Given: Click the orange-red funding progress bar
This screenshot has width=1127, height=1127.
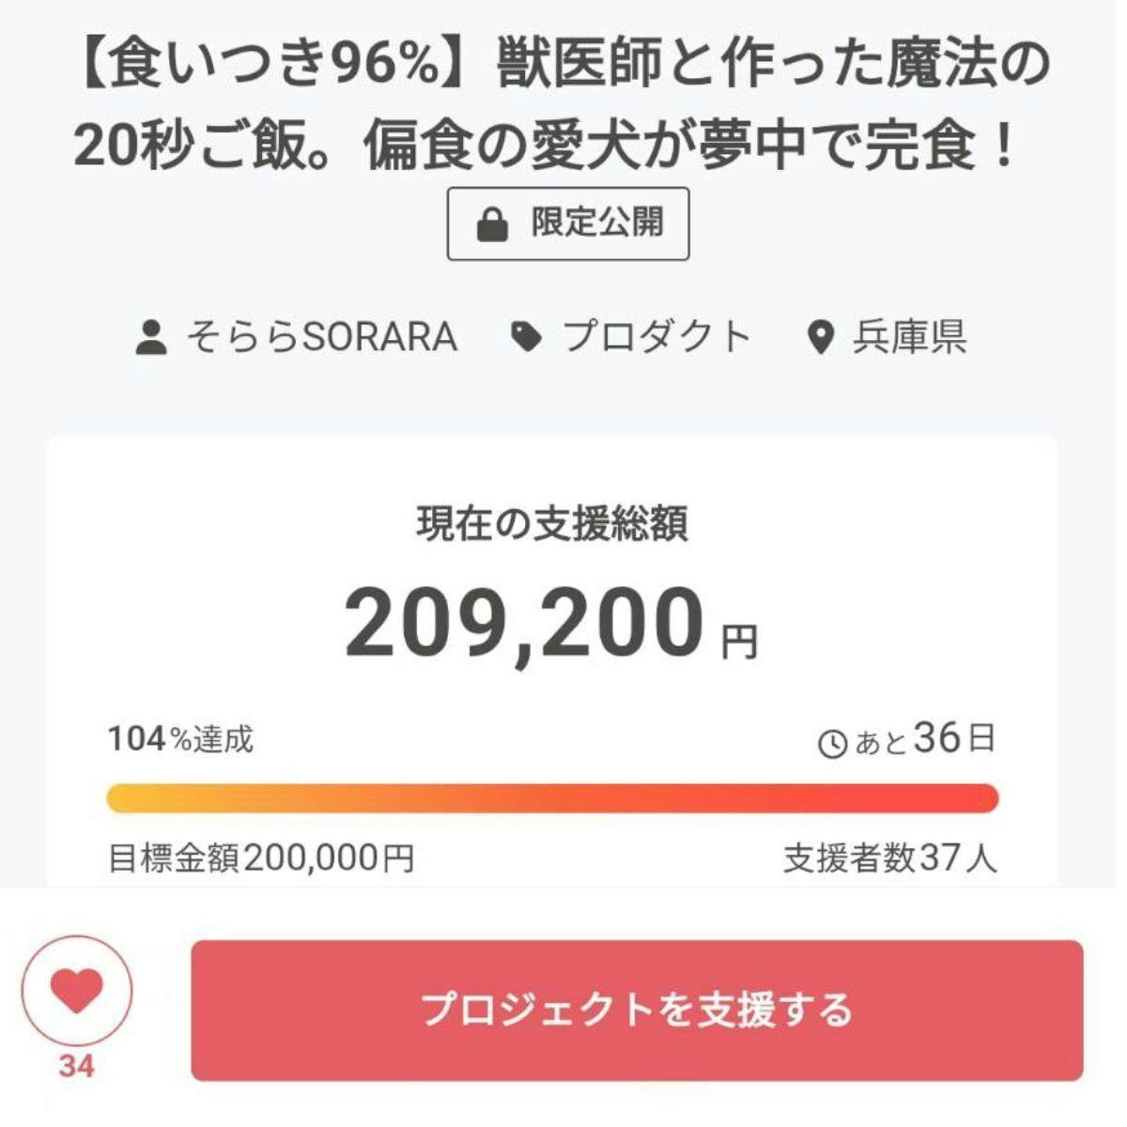Looking at the screenshot, I should tap(552, 798).
